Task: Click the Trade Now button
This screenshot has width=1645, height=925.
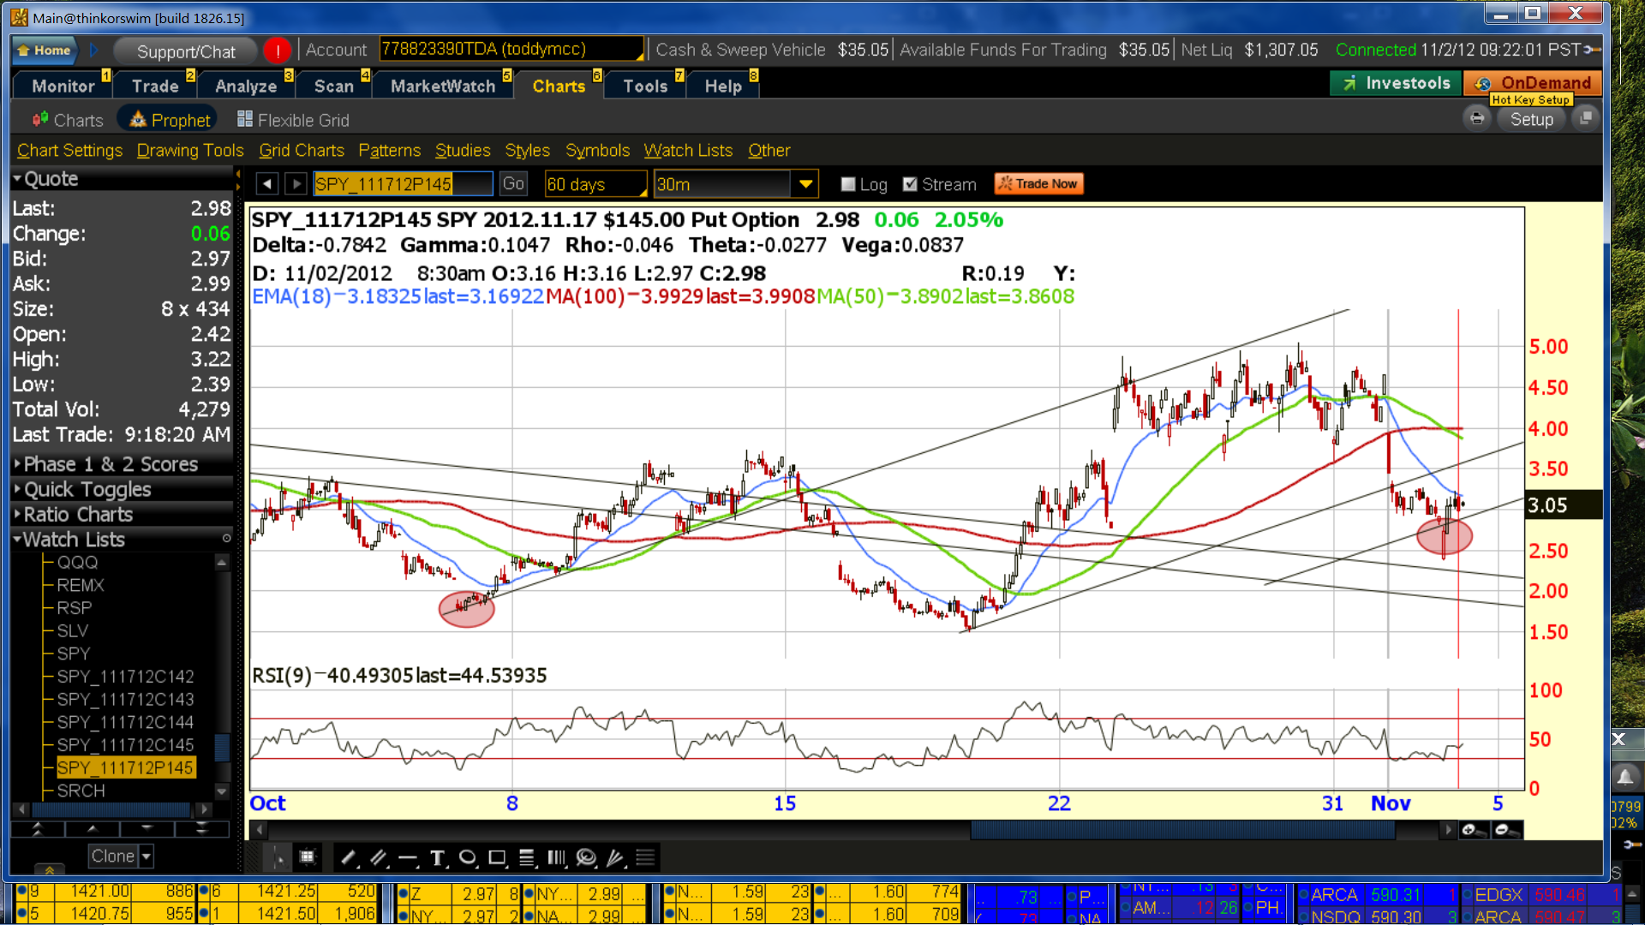Action: pyautogui.click(x=1038, y=183)
